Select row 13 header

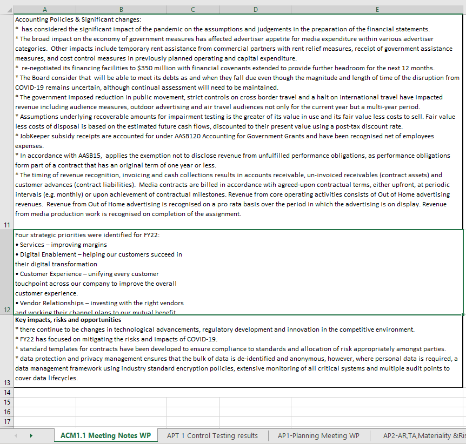(x=7, y=351)
